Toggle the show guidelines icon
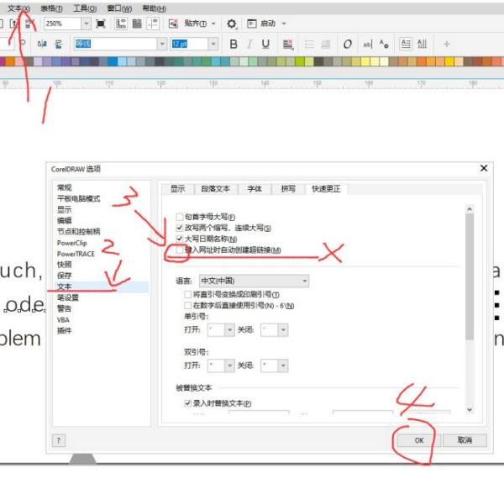 click(x=153, y=24)
